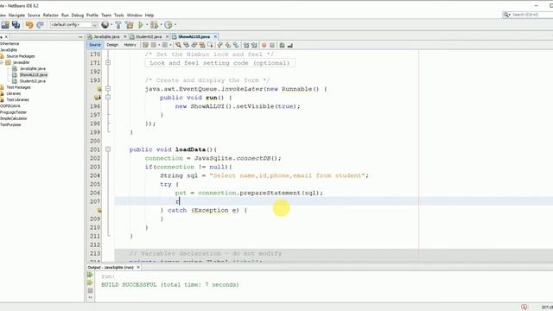Click the Undo arrow in the toolbar
This screenshot has height=311, width=553.
coord(29,25)
